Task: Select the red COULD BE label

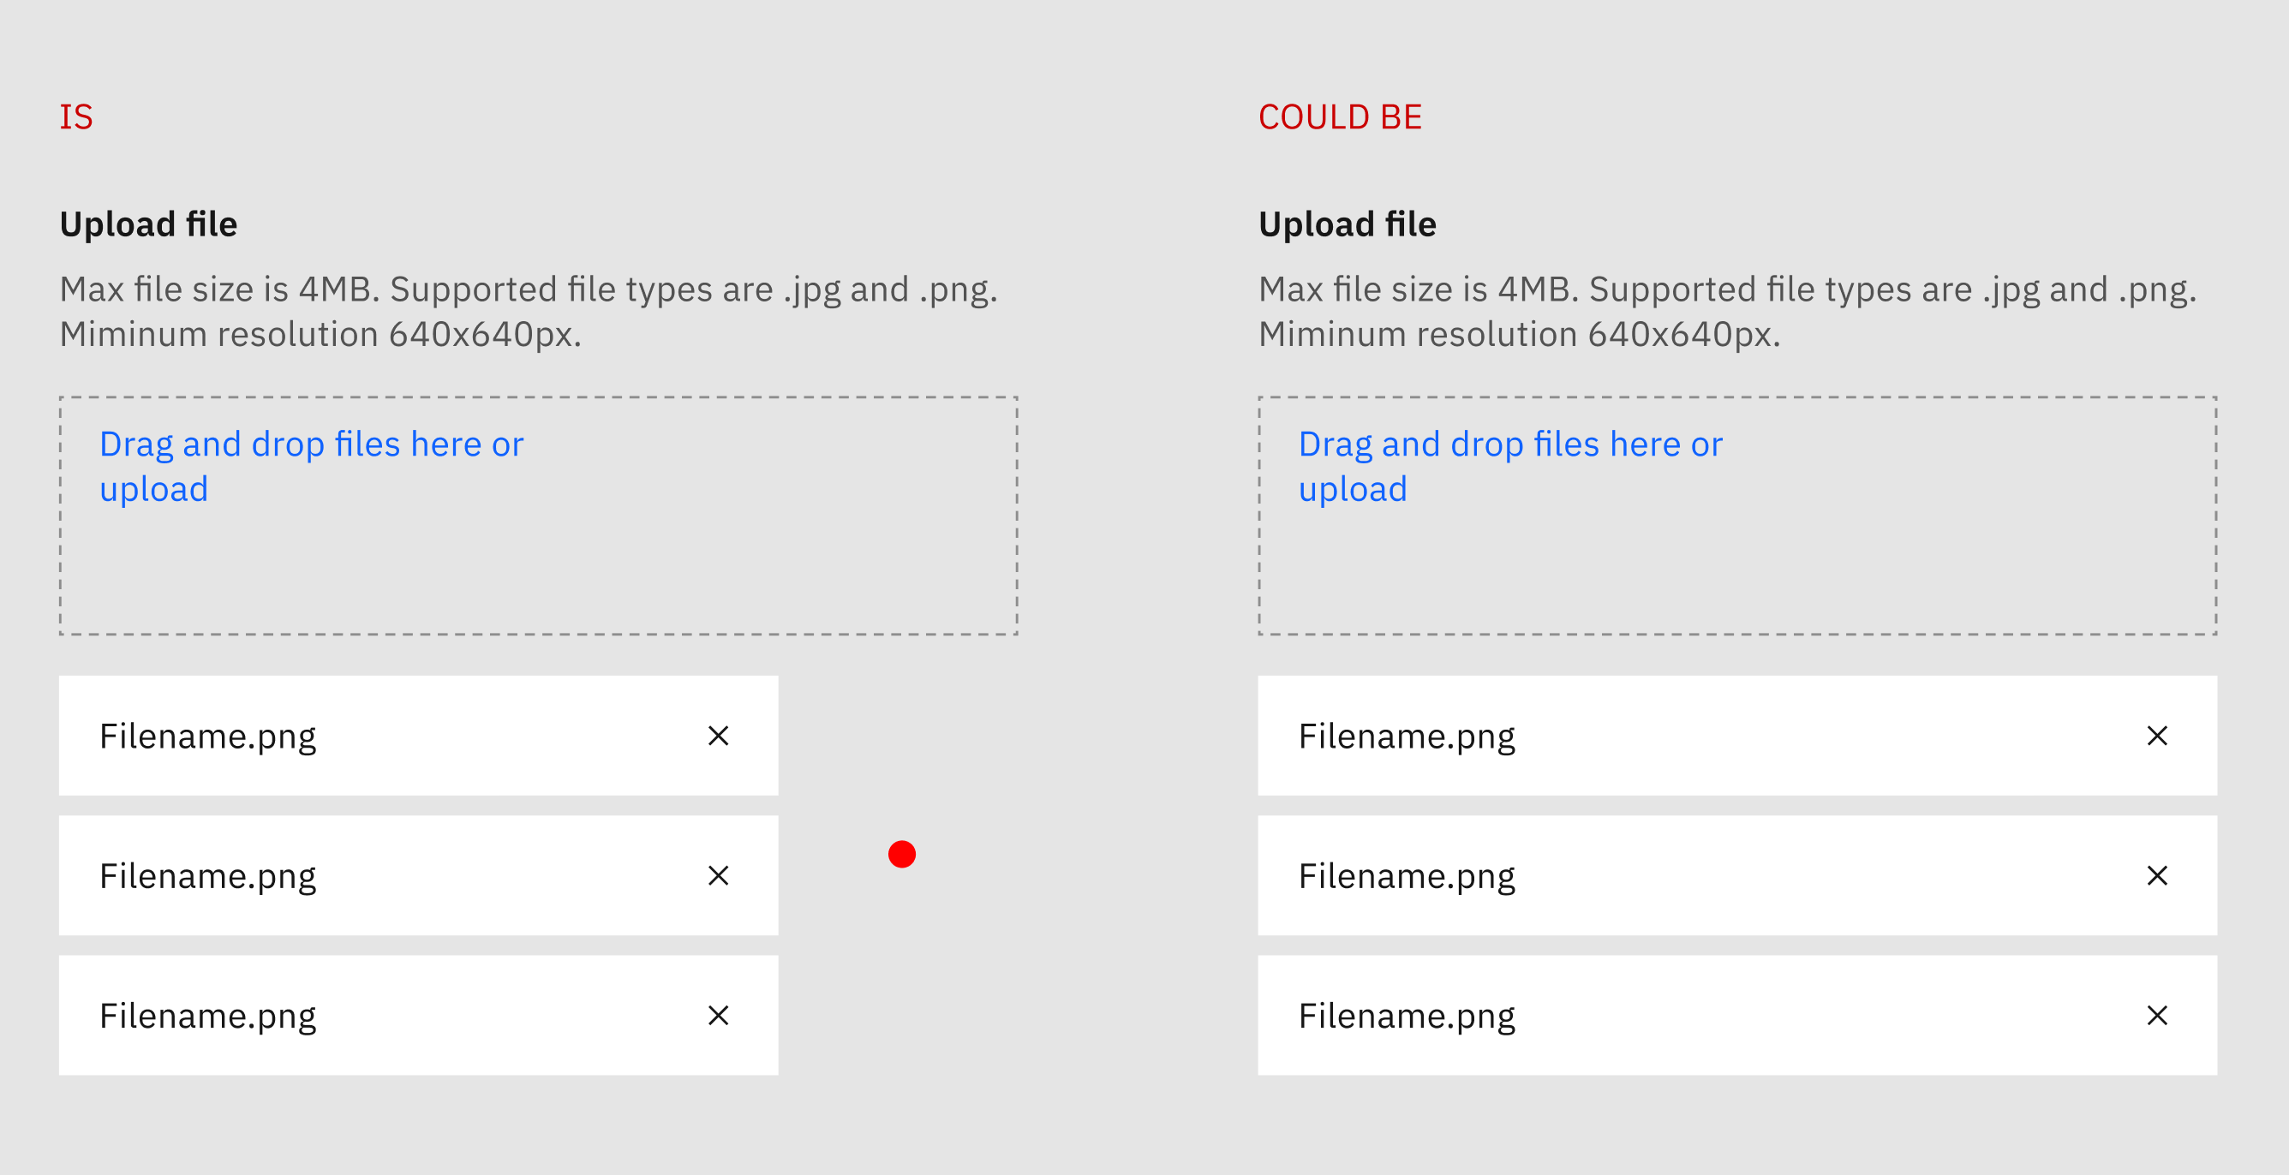Action: (1340, 116)
